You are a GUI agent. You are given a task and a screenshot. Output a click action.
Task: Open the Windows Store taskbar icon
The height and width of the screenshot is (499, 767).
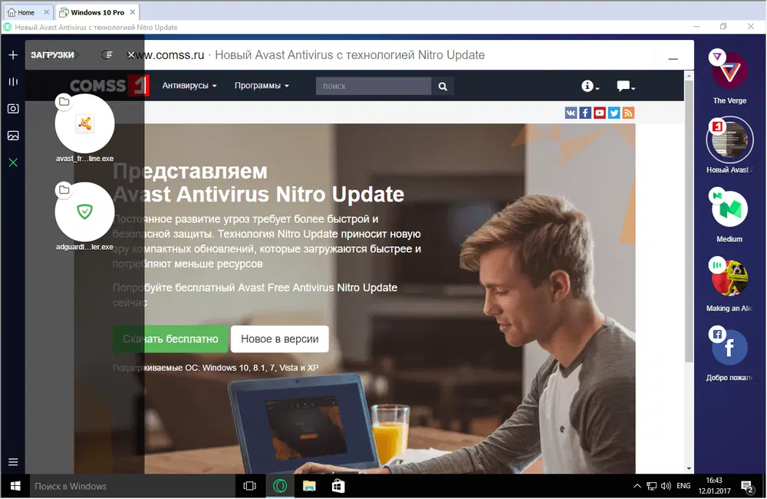pos(338,486)
